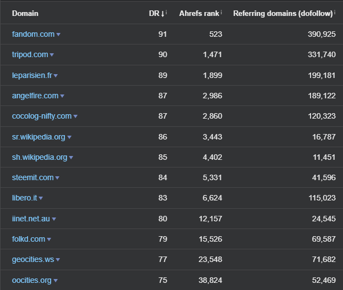Click the Referring domains (dofollow) header
This screenshot has width=343, height=290.
pyautogui.click(x=282, y=13)
